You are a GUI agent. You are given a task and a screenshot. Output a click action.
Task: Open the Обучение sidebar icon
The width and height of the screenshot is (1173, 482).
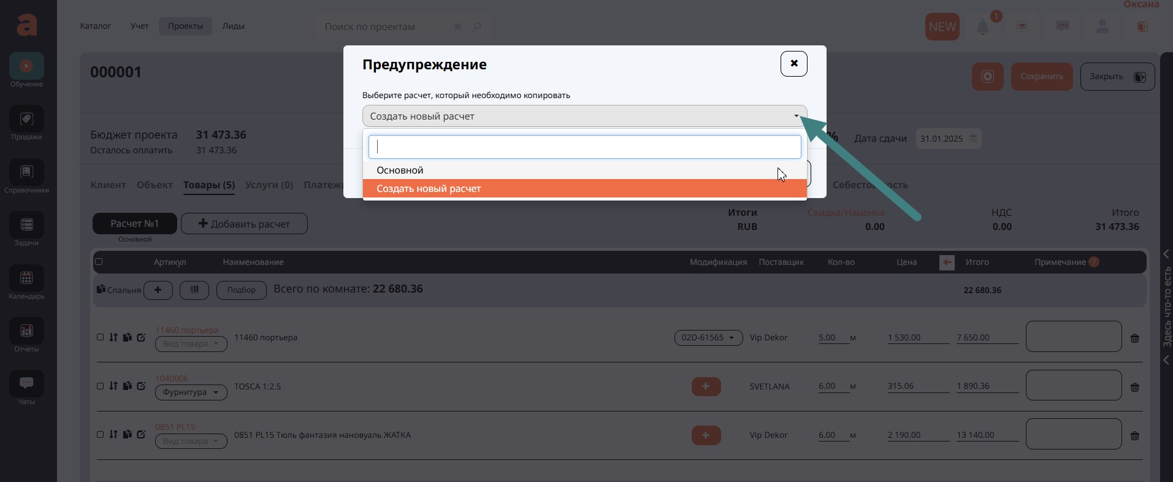26,66
